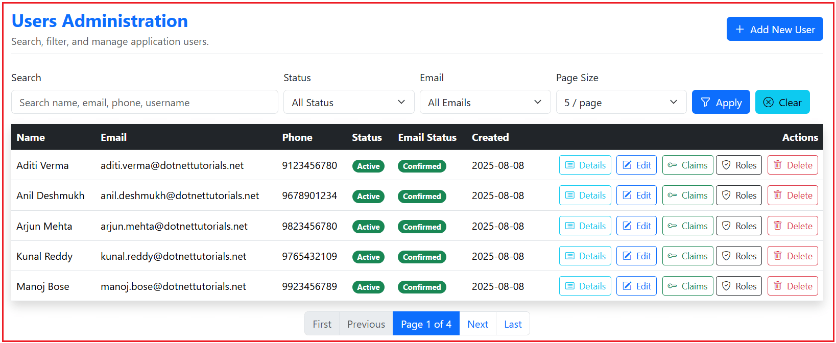The width and height of the screenshot is (836, 343).
Task: Clear the filters with Clear button
Action: point(782,102)
